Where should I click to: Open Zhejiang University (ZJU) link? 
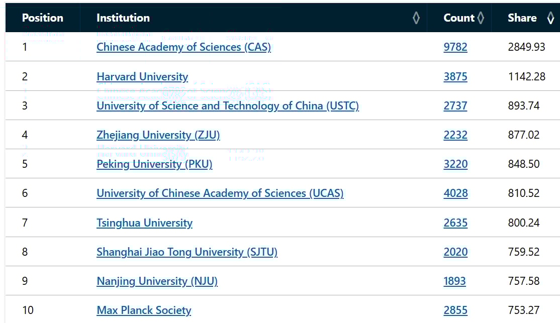(x=158, y=135)
